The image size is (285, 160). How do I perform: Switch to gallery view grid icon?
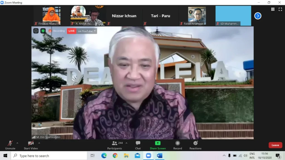coord(273,9)
